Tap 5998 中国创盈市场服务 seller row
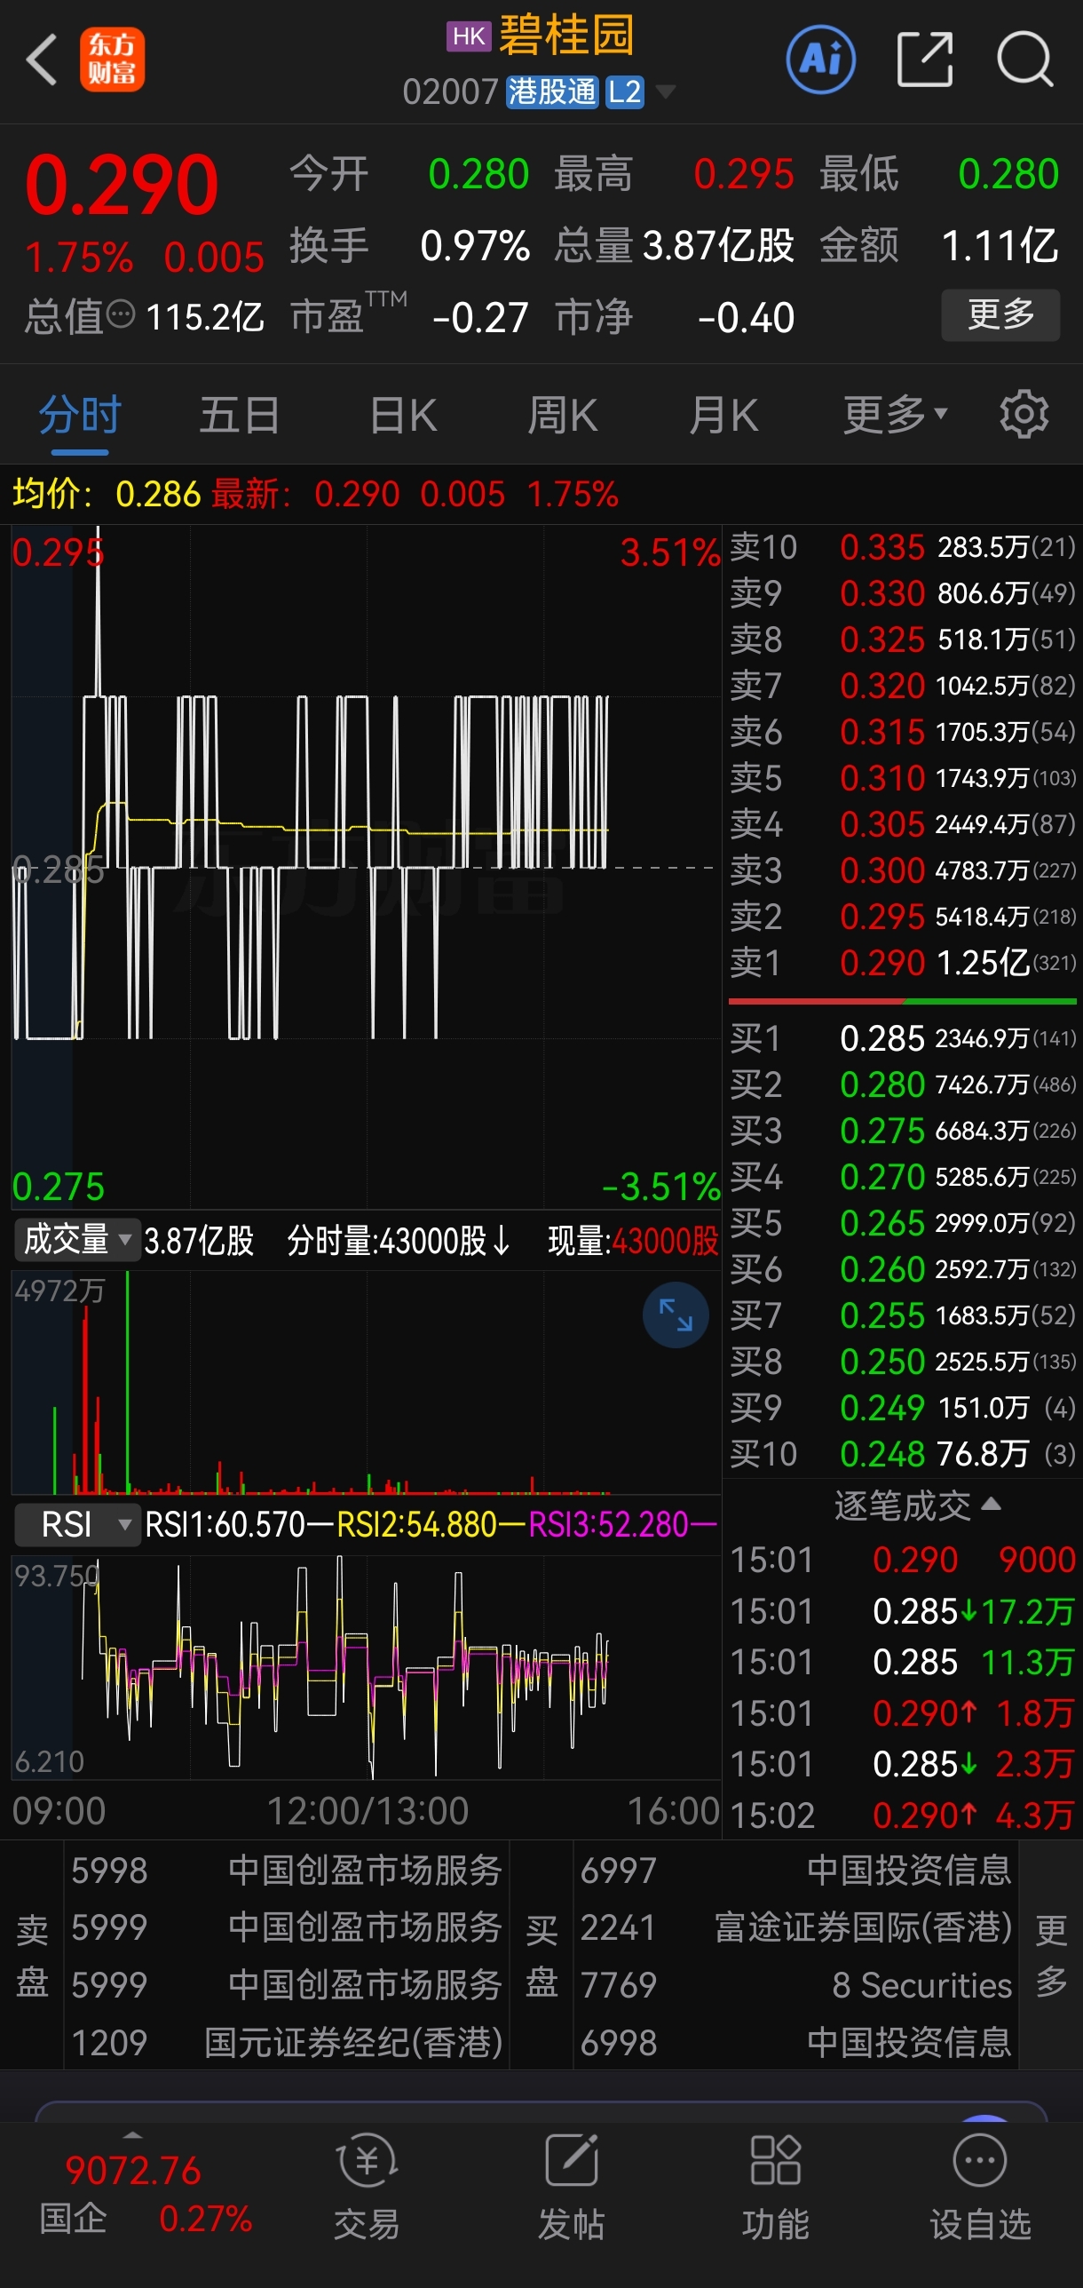Screen dimensions: 1083x2288 coord(287,1871)
